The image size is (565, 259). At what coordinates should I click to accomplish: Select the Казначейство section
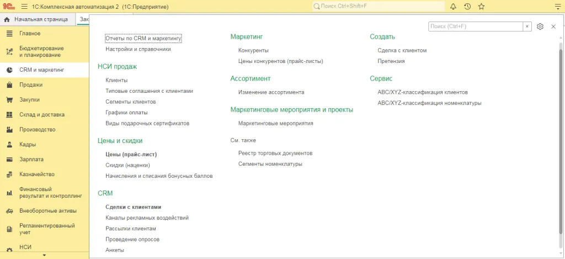point(36,175)
